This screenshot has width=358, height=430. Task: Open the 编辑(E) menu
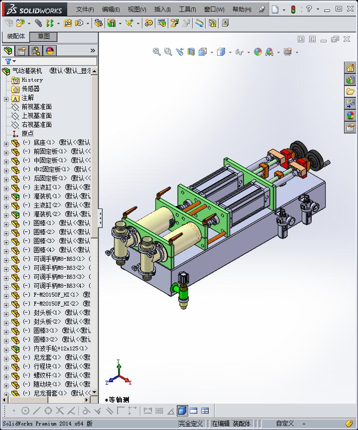[111, 9]
